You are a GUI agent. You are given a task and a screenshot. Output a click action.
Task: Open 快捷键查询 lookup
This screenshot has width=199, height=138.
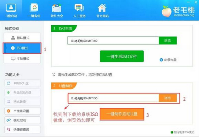(22, 129)
